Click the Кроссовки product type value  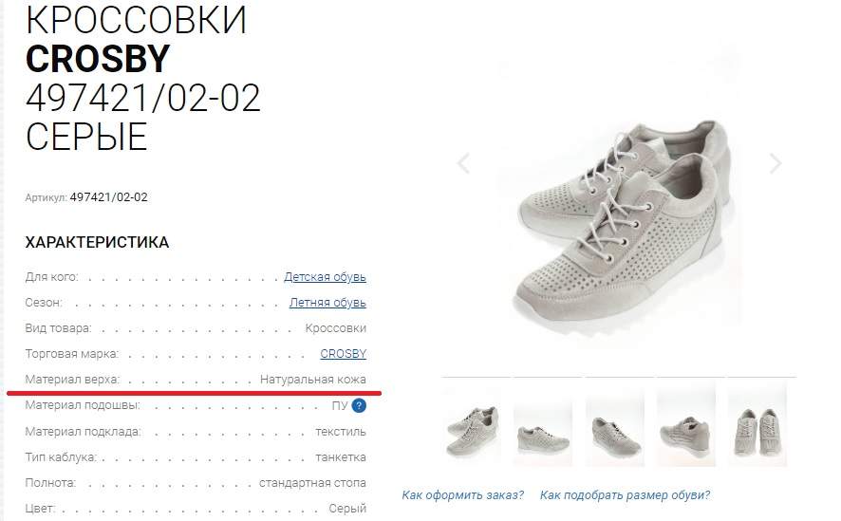point(336,328)
